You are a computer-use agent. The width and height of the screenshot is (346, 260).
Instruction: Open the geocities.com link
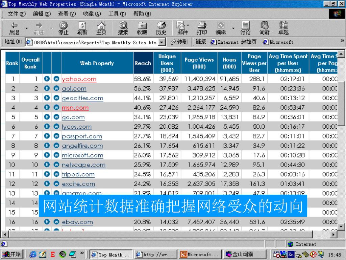(x=82, y=98)
